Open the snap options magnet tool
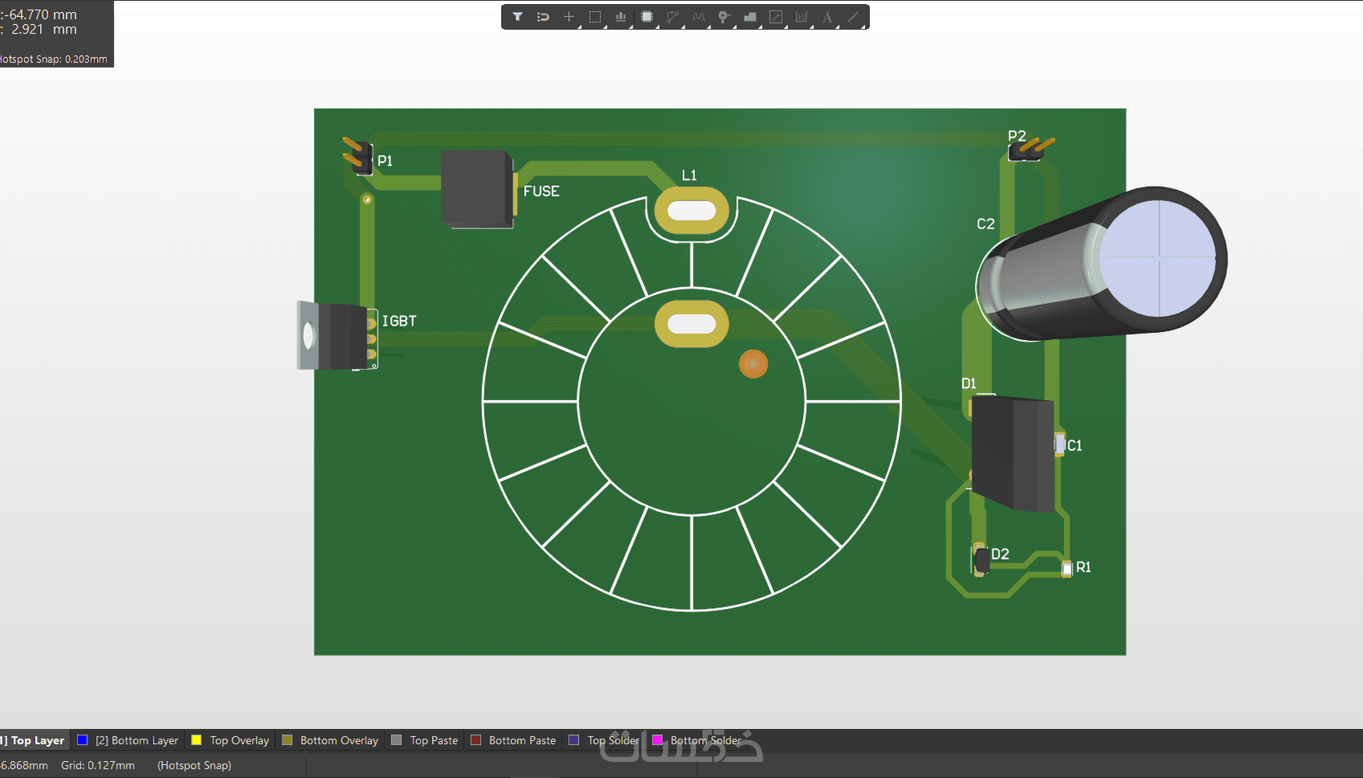The image size is (1363, 778). (x=543, y=17)
